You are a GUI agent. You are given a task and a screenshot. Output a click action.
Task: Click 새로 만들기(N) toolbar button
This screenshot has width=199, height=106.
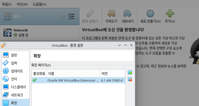tap(150, 16)
